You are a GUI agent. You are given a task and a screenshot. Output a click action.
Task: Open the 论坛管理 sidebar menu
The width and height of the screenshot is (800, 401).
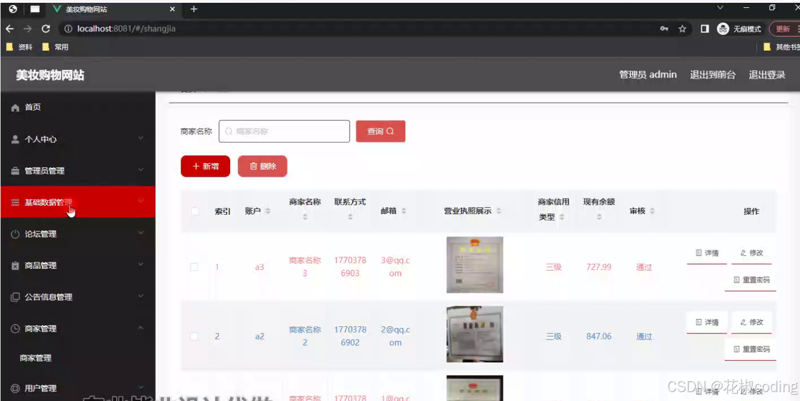coord(78,234)
